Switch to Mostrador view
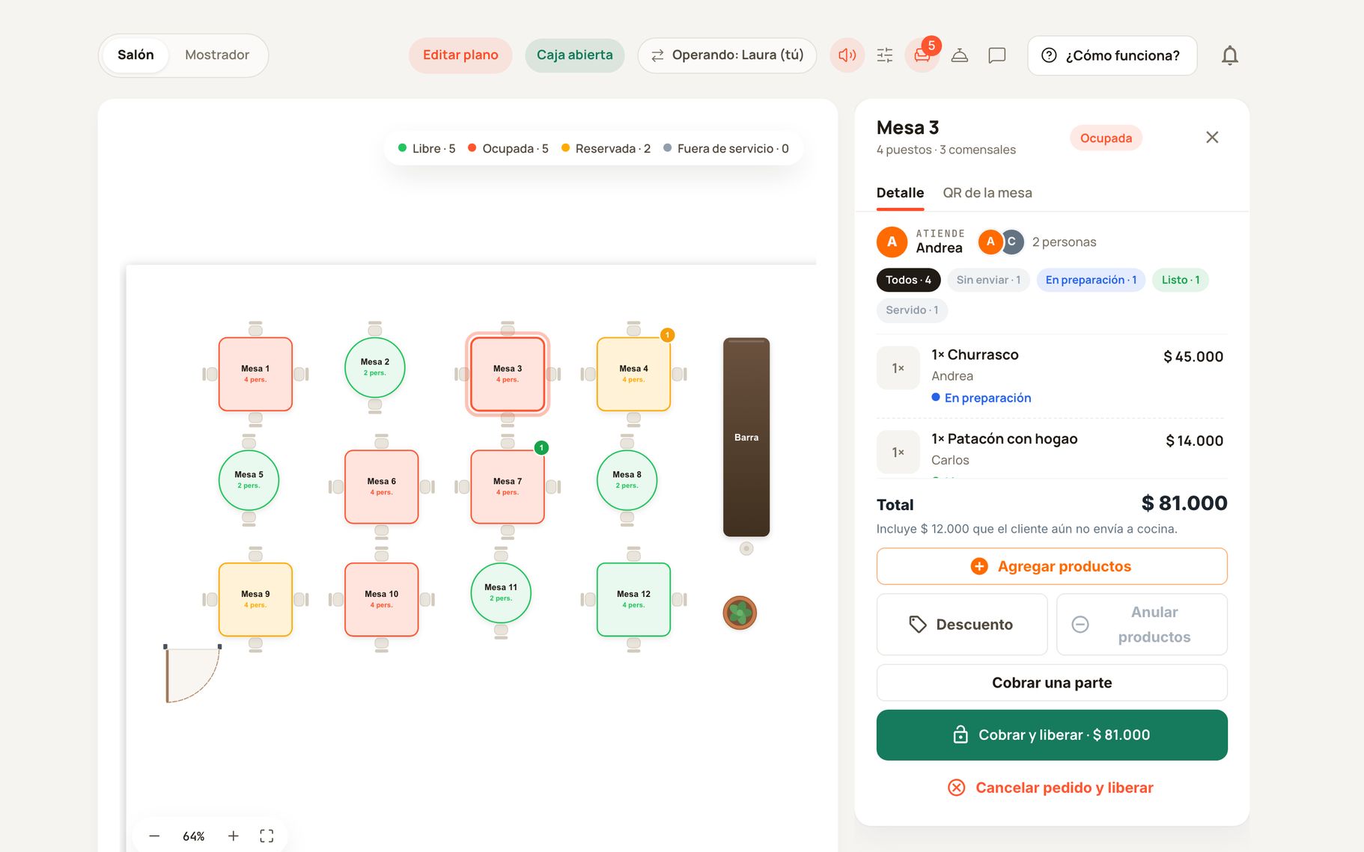This screenshot has width=1364, height=852. (217, 55)
